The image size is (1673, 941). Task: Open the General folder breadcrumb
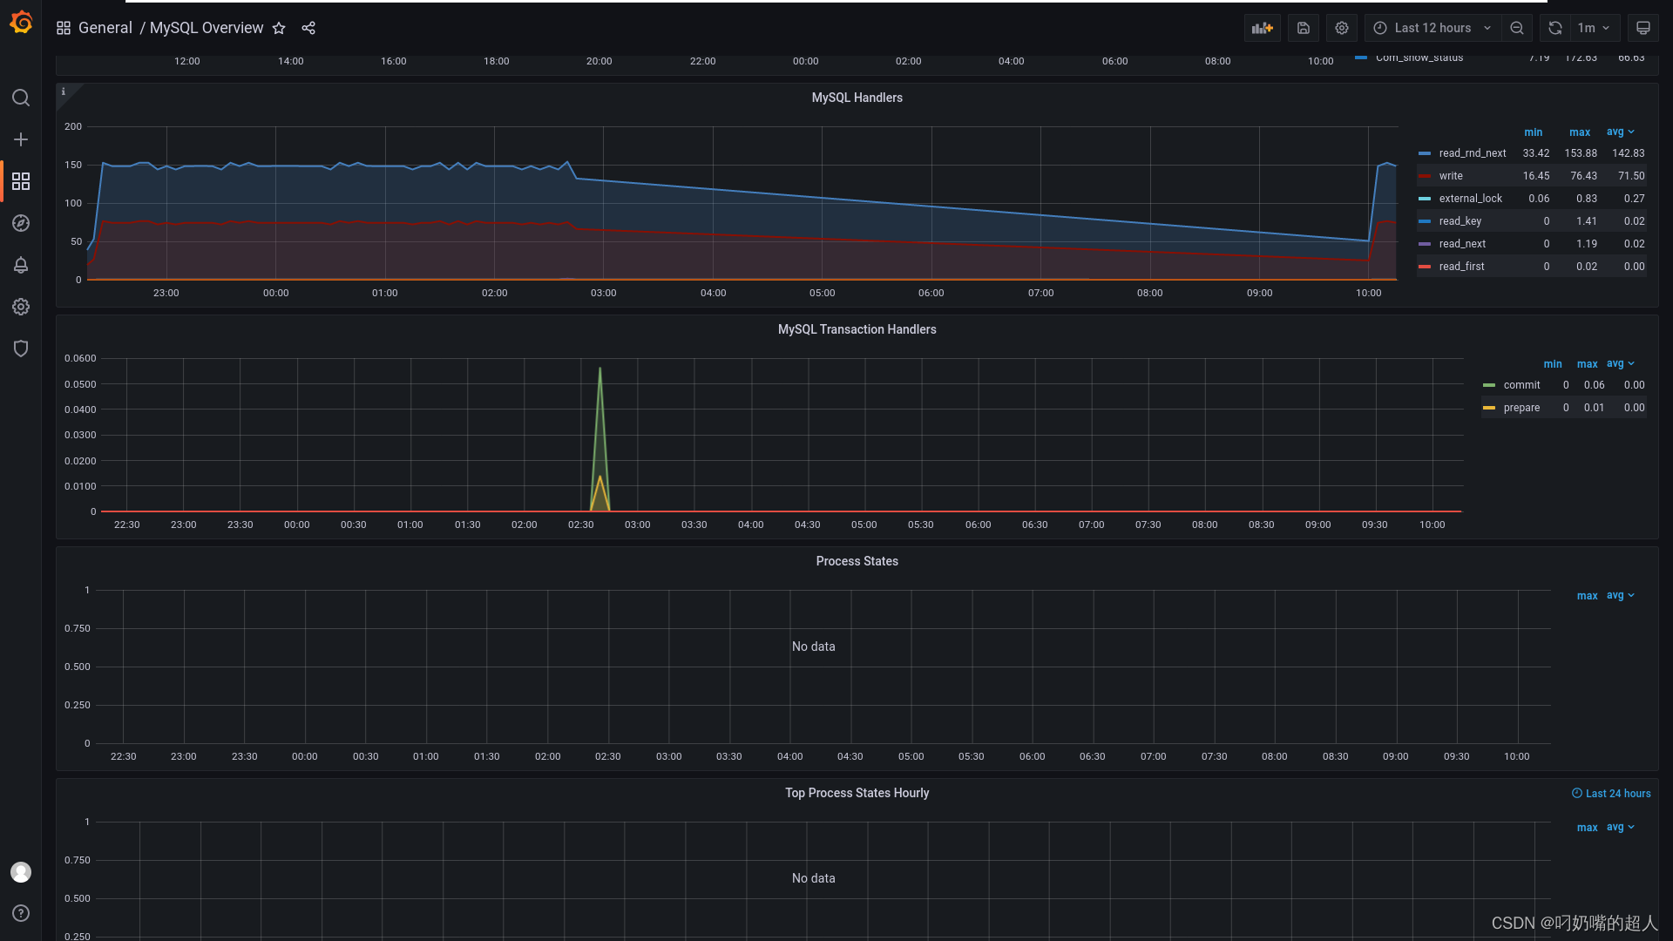(105, 28)
